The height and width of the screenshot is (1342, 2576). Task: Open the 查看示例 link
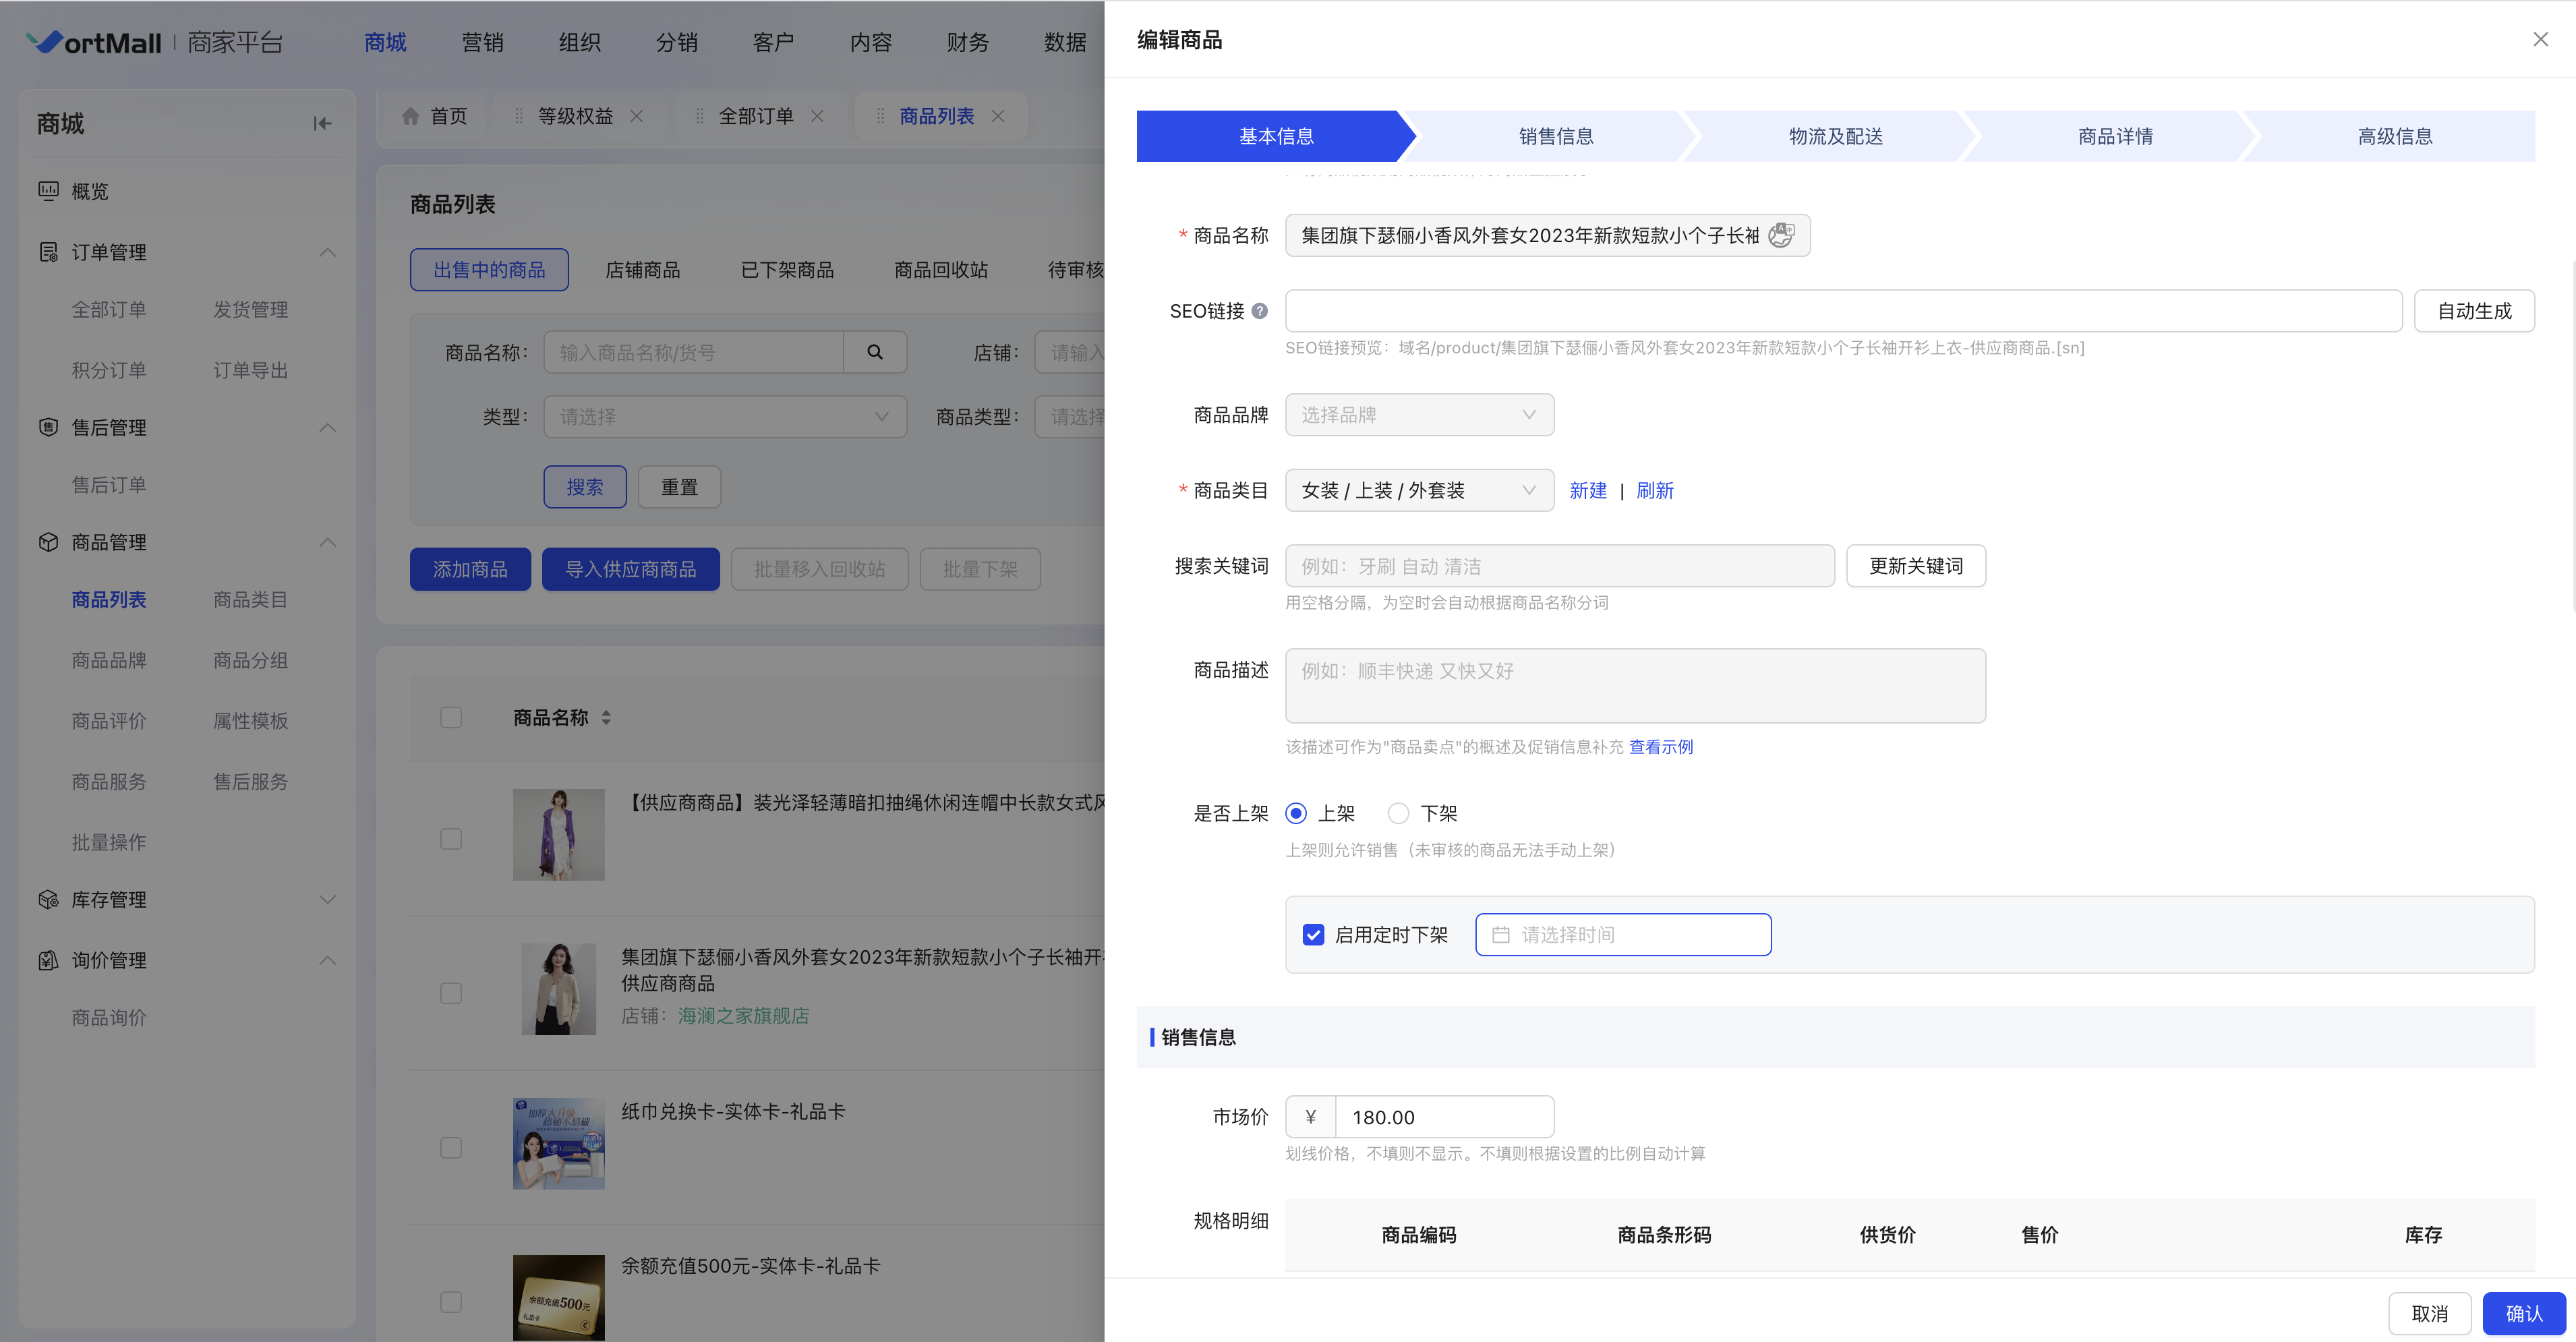[x=1660, y=747]
